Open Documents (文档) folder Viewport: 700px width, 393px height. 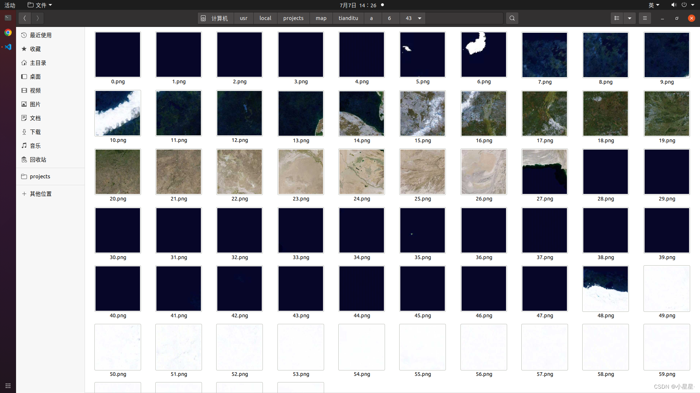point(50,118)
